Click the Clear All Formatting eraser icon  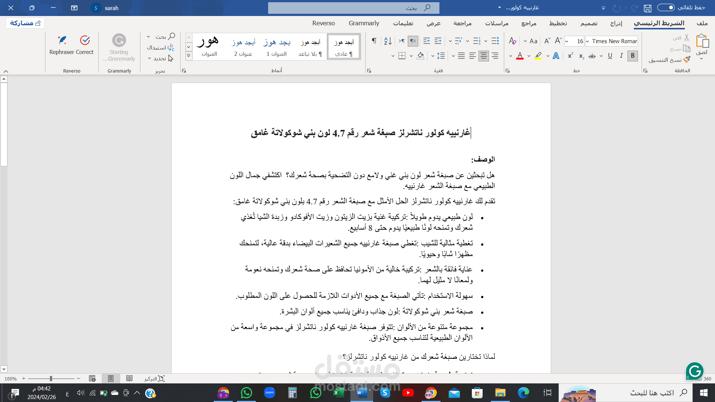513,41
